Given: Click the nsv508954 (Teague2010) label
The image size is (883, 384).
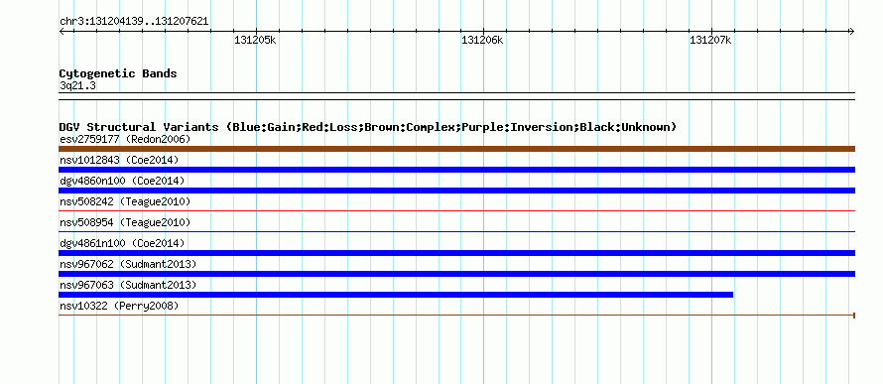Looking at the screenshot, I should tap(125, 222).
